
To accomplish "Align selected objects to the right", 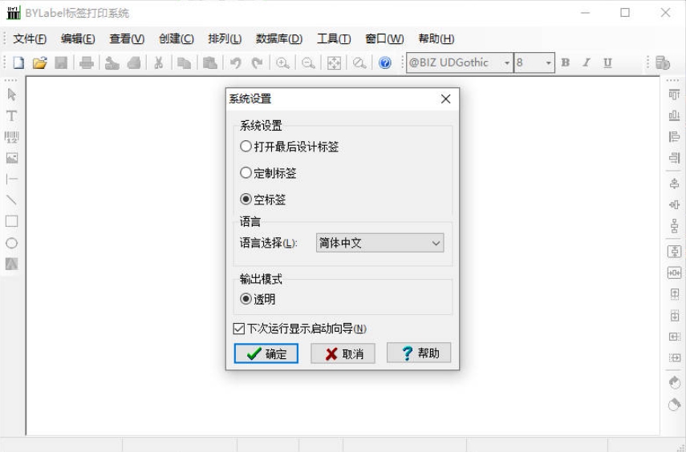I will click(674, 158).
